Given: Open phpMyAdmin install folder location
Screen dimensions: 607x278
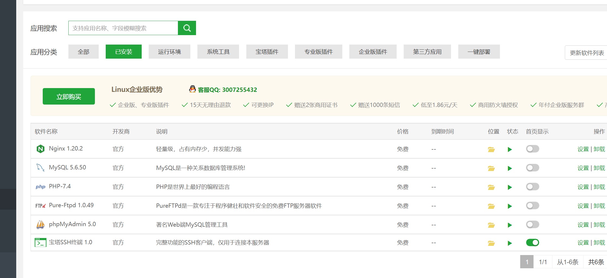Looking at the screenshot, I should [491, 225].
